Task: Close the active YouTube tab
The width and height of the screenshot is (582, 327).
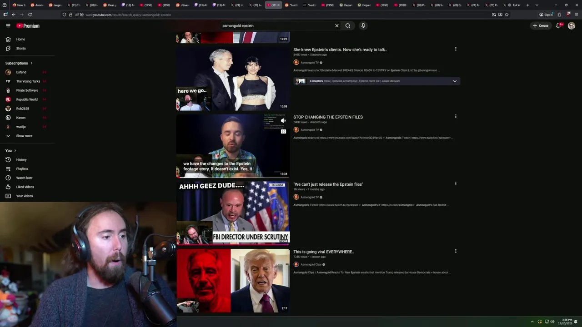Action: pos(278,5)
